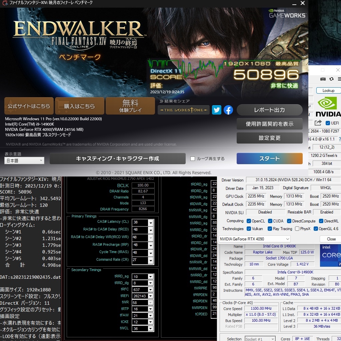Click SCORE: 50896 line in report

16,192
